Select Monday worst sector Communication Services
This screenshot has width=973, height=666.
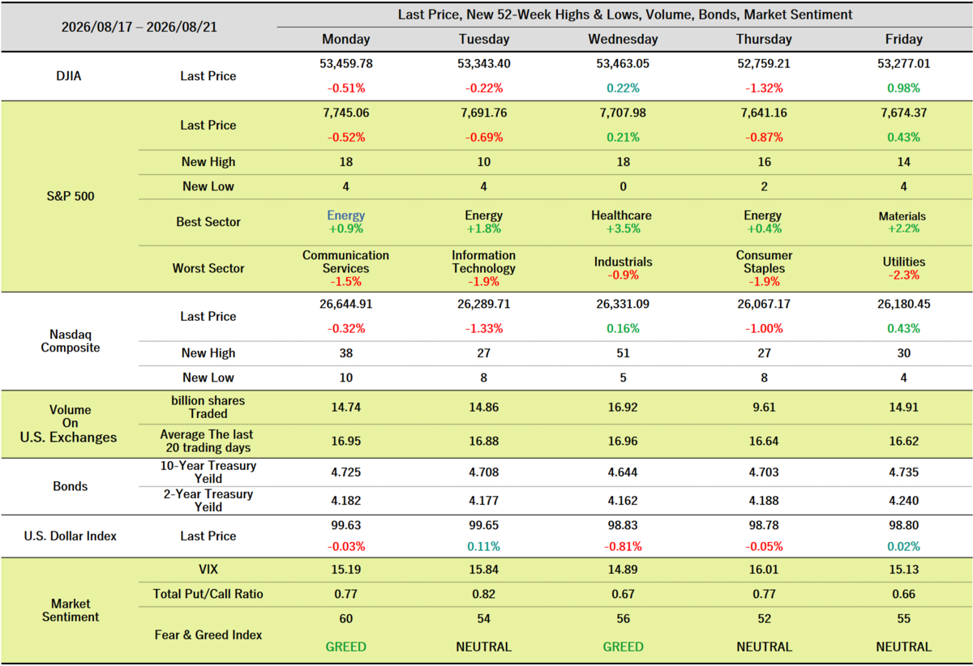[346, 262]
